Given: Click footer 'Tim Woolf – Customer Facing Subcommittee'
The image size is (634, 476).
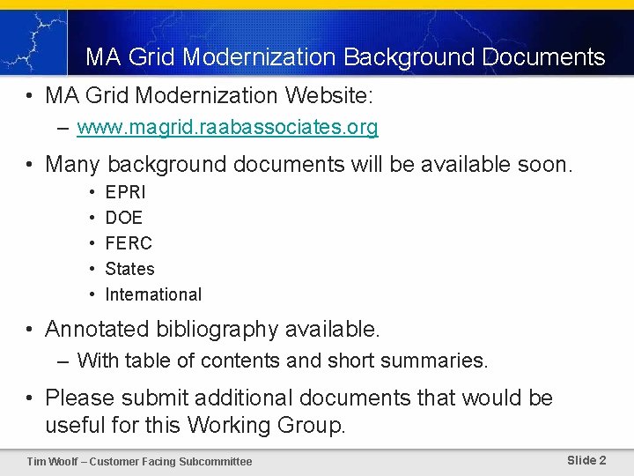Looking at the screenshot, I should pos(139,461).
